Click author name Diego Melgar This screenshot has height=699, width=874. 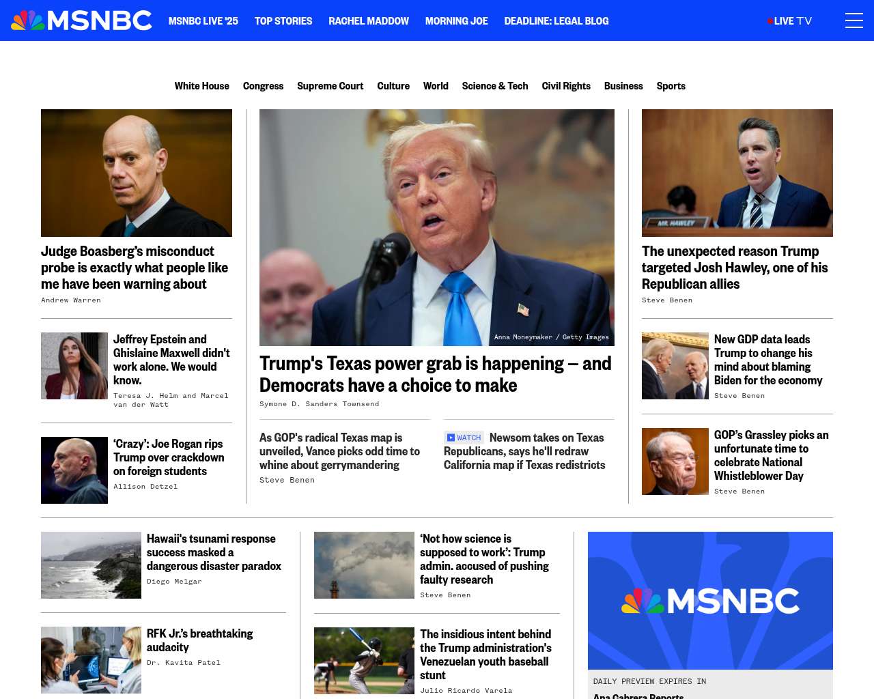pos(174,582)
